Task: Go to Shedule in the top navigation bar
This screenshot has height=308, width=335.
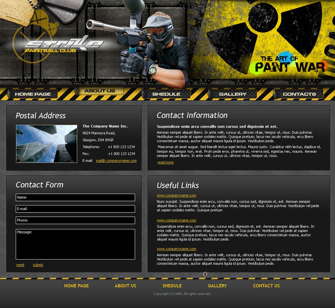Action: click(x=166, y=94)
